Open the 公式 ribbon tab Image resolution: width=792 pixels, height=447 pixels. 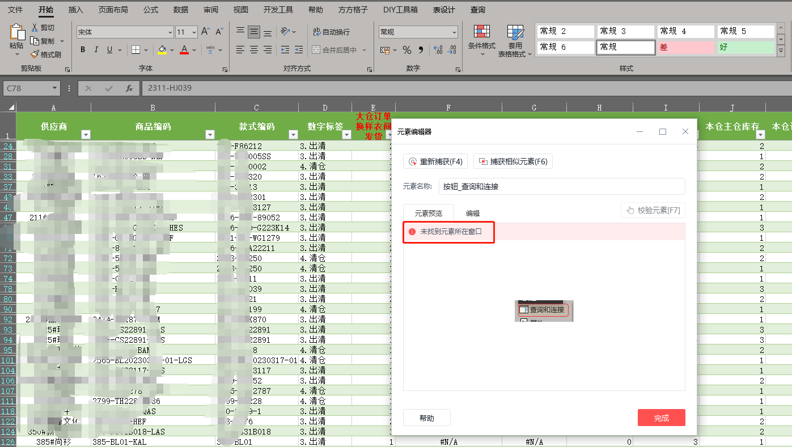coord(151,10)
